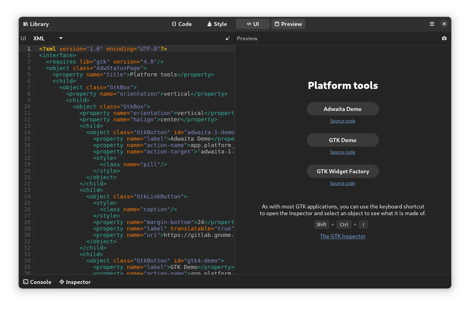Open Source code link under GTK Demo

342,152
